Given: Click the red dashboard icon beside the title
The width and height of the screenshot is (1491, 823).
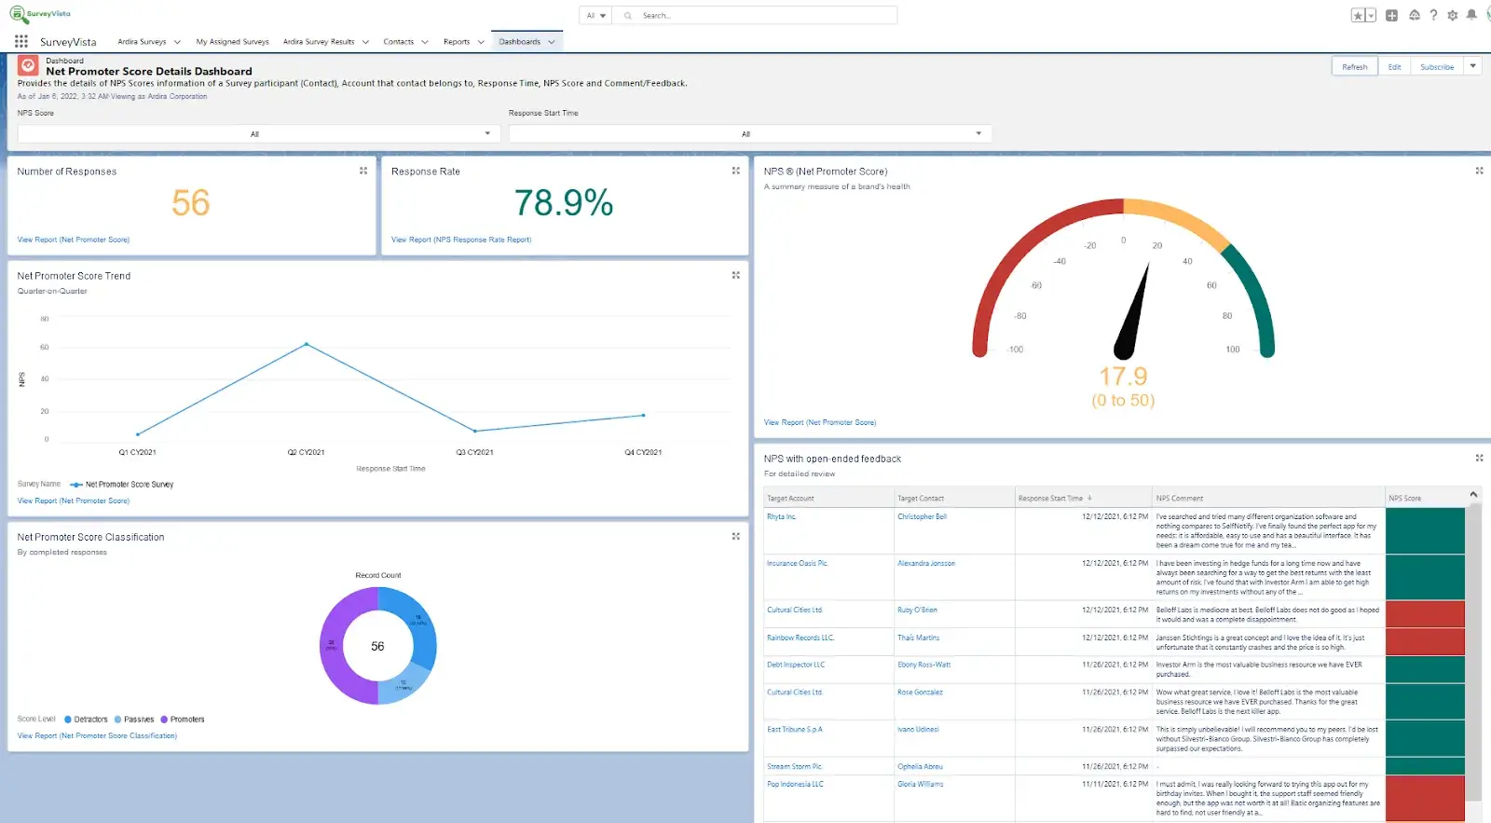Looking at the screenshot, I should tap(28, 65).
